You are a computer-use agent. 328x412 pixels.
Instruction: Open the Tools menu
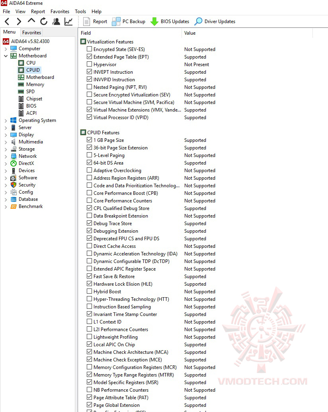click(80, 12)
